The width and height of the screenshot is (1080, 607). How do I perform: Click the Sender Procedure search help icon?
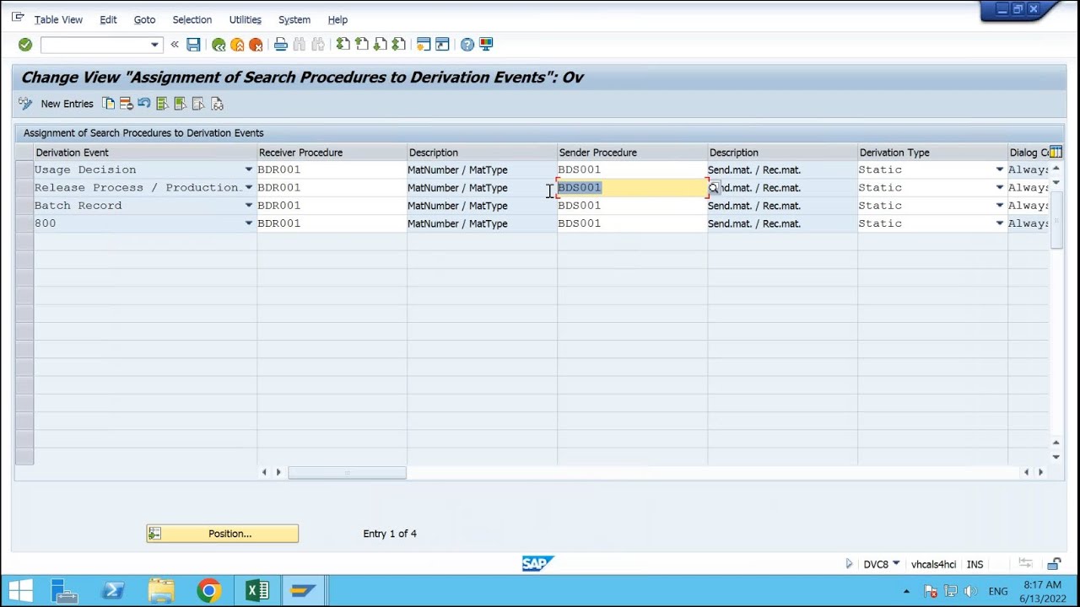coord(714,188)
